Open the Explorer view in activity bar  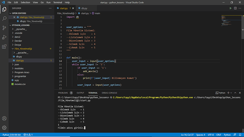point(4,9)
